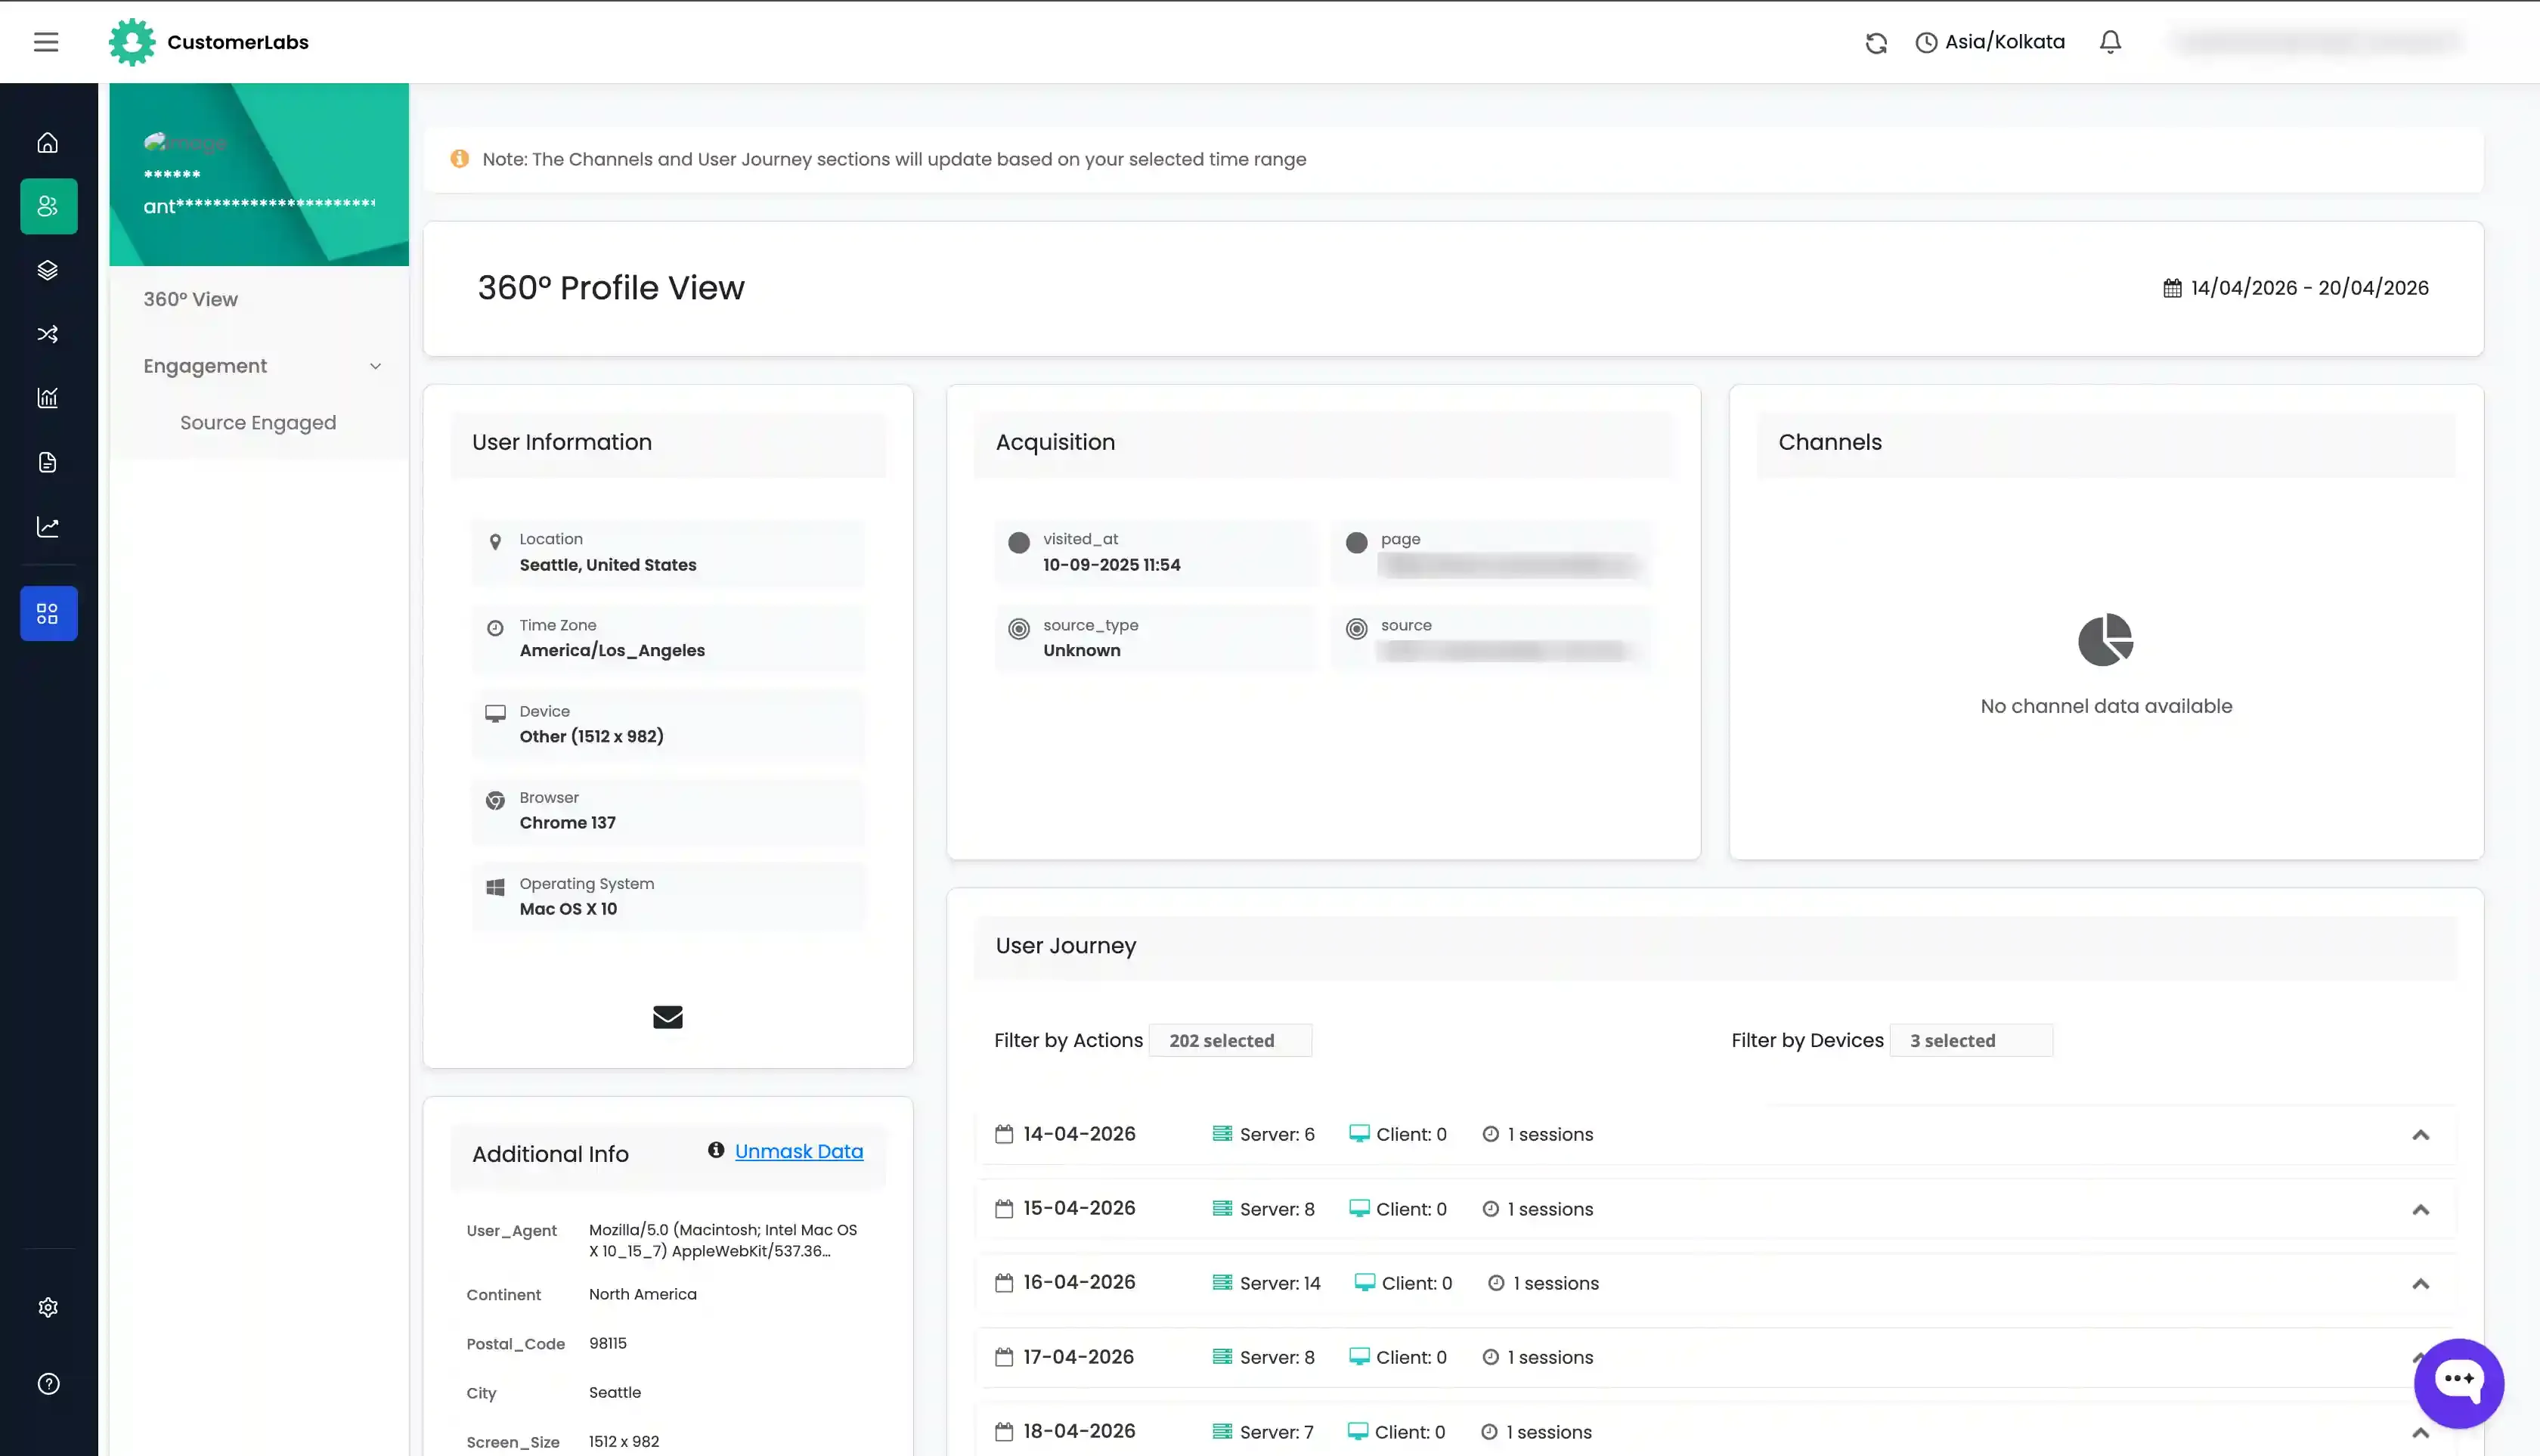Image resolution: width=2540 pixels, height=1456 pixels.
Task: Click the Time Zone clock icon
Action: (495, 628)
